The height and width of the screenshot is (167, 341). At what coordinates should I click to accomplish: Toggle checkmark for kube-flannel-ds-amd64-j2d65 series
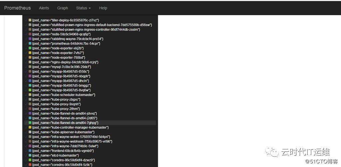[x=26, y=118]
